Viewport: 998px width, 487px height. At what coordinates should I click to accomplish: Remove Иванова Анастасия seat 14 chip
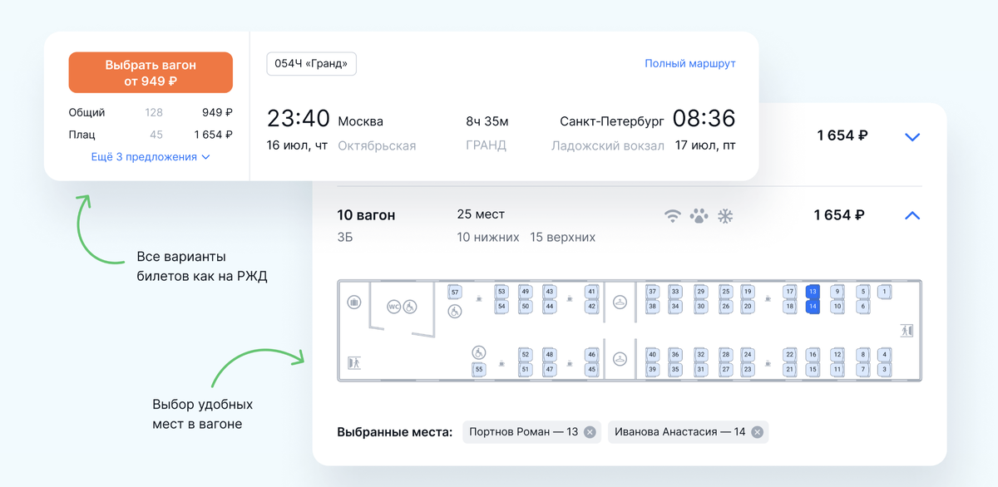click(757, 432)
